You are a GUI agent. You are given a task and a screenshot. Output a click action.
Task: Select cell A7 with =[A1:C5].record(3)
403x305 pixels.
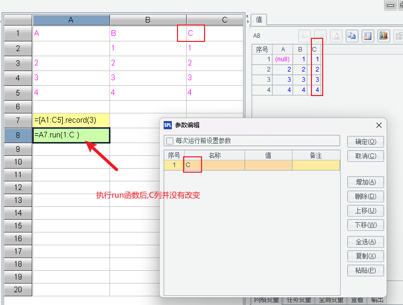[71, 120]
